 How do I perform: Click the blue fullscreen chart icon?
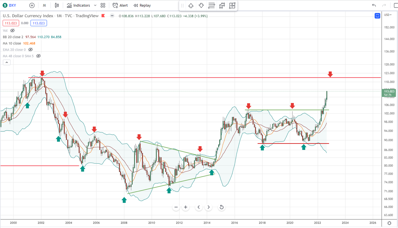pyautogui.click(x=377, y=16)
